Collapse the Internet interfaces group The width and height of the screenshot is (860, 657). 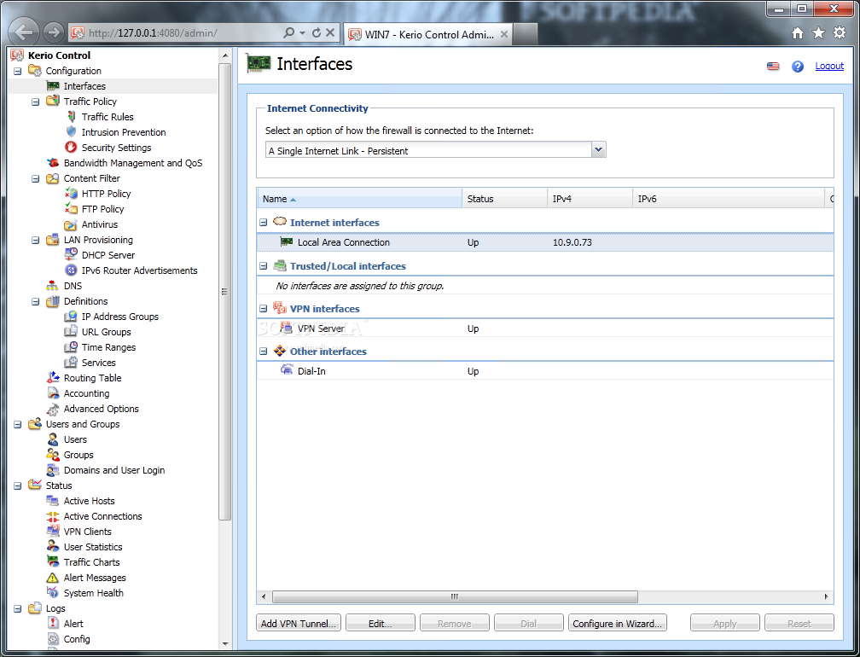tap(264, 223)
